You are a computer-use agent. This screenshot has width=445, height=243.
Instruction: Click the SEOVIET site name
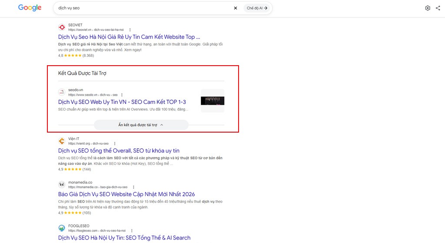[x=75, y=25]
